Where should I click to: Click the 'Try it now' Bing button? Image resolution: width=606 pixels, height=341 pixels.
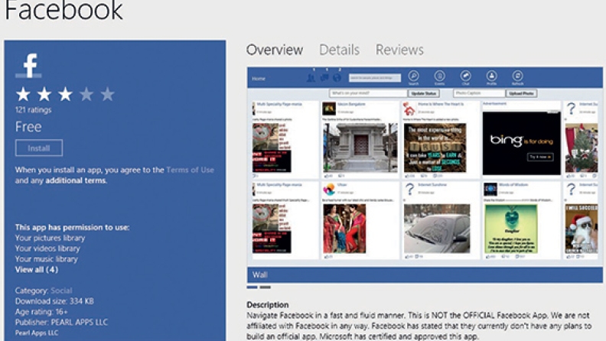pyautogui.click(x=540, y=157)
